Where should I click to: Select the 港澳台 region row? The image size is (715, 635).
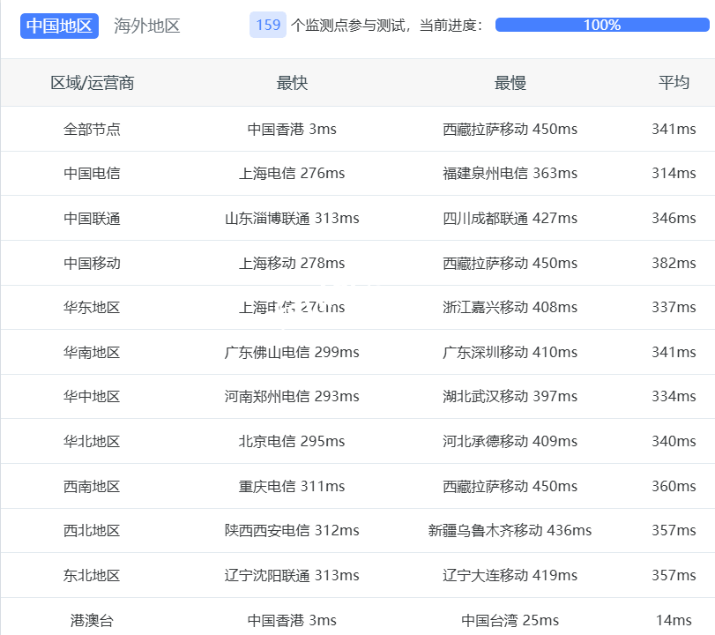(92, 620)
